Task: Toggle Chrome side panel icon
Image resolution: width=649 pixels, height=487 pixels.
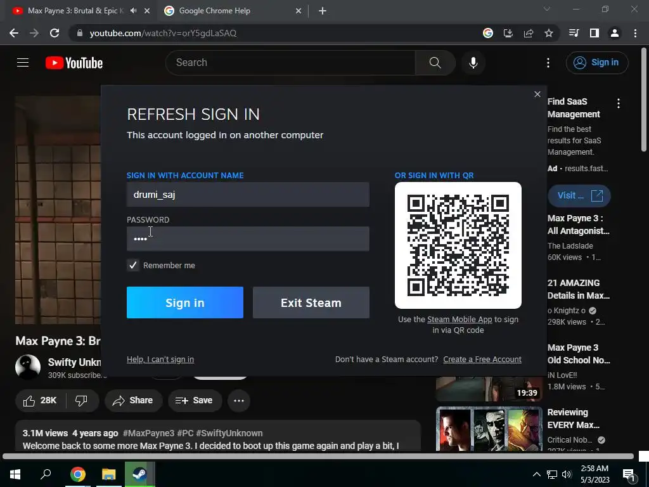Action: click(594, 33)
